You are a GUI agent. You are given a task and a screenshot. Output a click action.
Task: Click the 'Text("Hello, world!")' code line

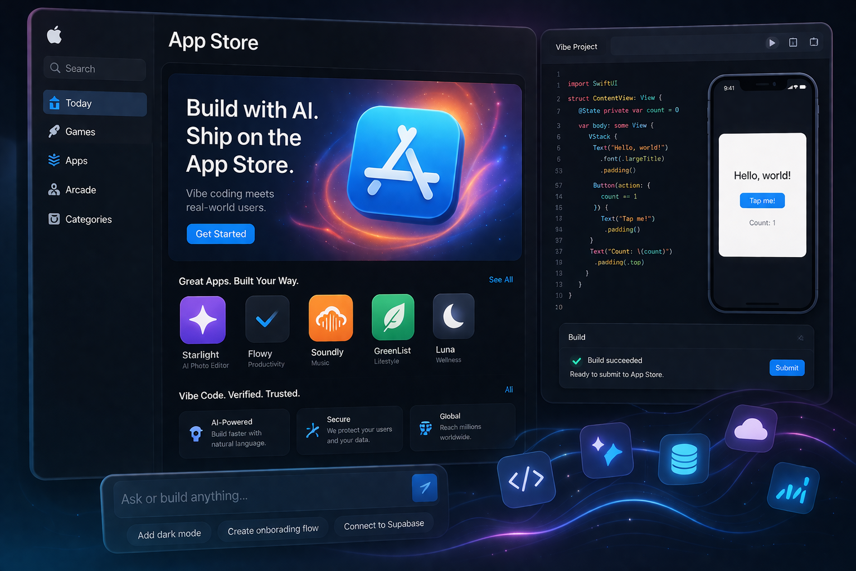tap(630, 148)
